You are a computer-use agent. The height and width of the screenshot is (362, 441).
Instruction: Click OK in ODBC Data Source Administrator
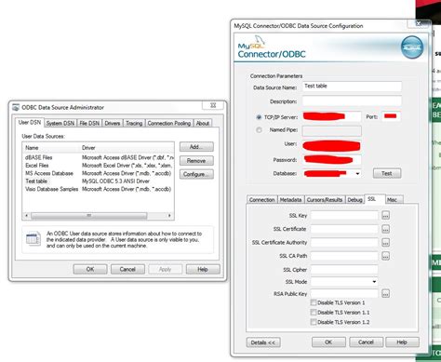click(x=90, y=269)
